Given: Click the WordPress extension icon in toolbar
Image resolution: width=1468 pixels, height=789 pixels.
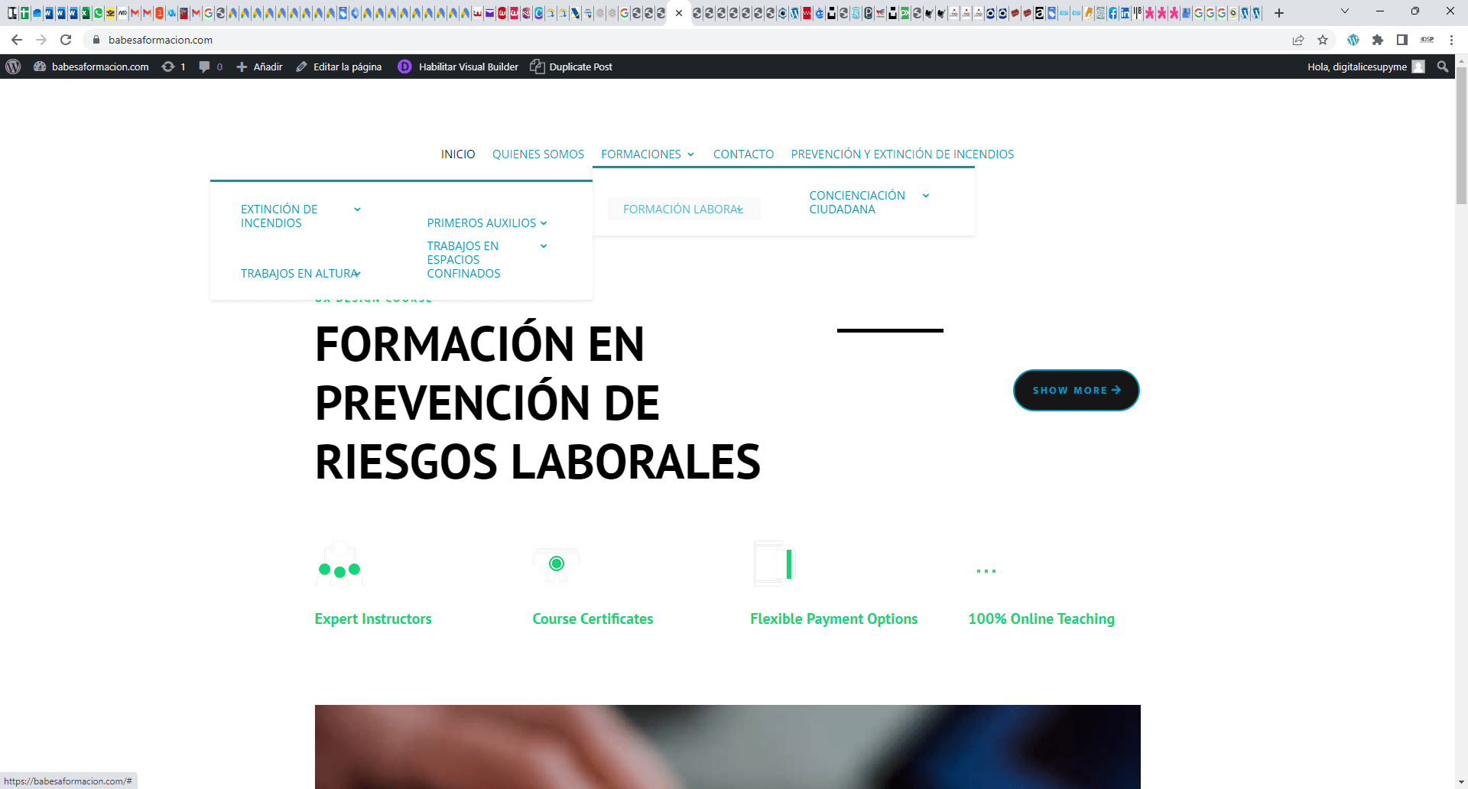Looking at the screenshot, I should click(1353, 40).
